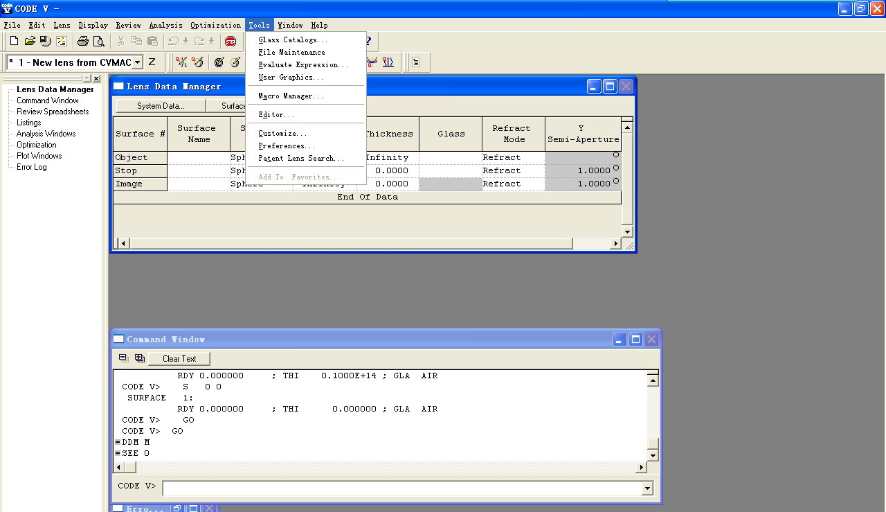886x512 pixels.
Task: Open Command Window in navigation tree
Action: (x=48, y=100)
